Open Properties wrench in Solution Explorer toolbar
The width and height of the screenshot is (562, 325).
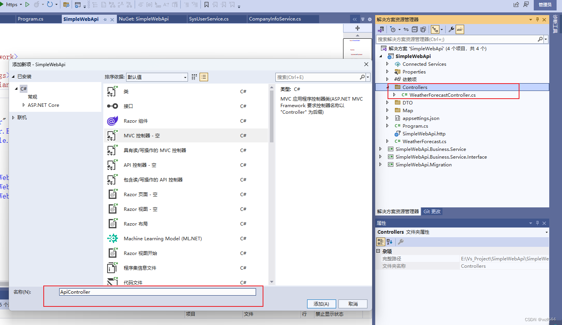click(451, 29)
